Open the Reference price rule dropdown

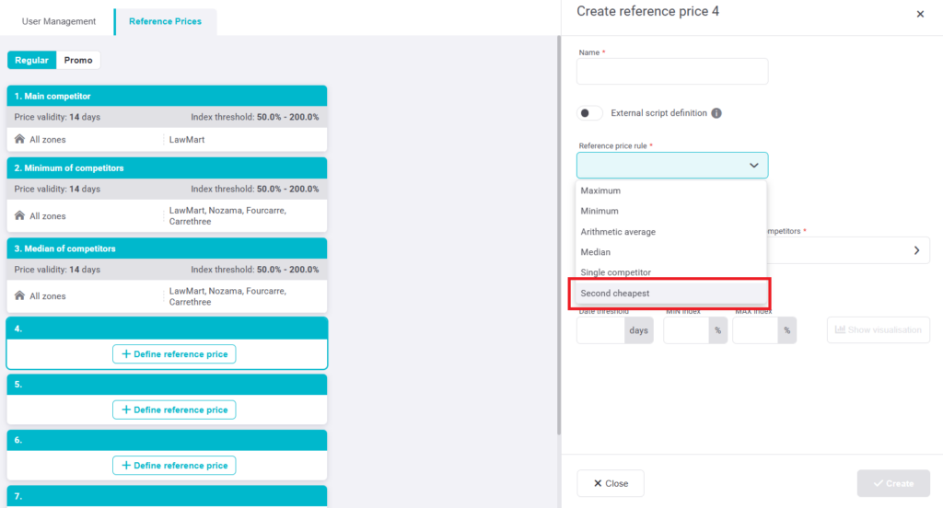tap(671, 166)
